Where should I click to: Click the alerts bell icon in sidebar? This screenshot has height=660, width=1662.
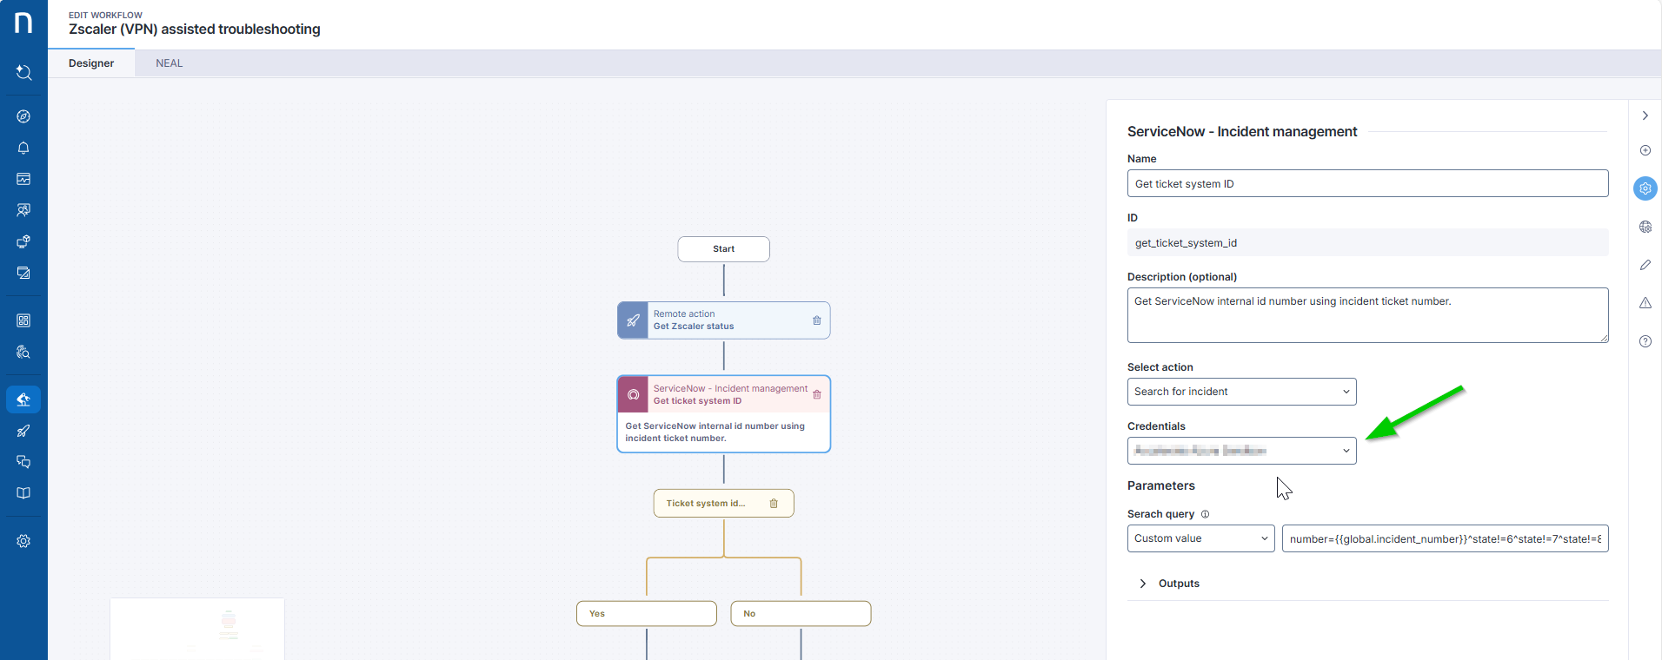23,148
